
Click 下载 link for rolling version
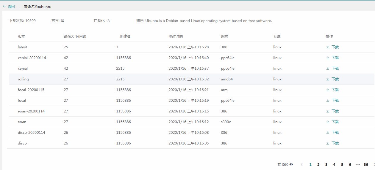pyautogui.click(x=335, y=79)
